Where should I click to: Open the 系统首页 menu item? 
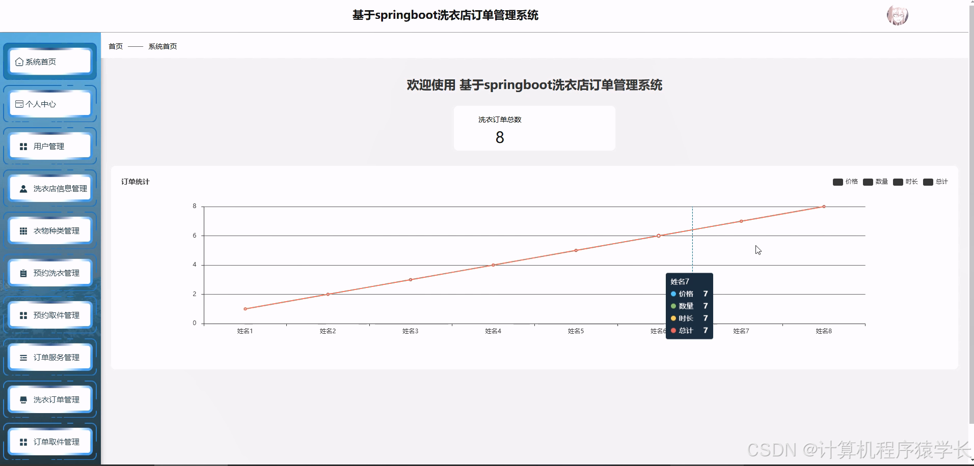[x=50, y=62]
